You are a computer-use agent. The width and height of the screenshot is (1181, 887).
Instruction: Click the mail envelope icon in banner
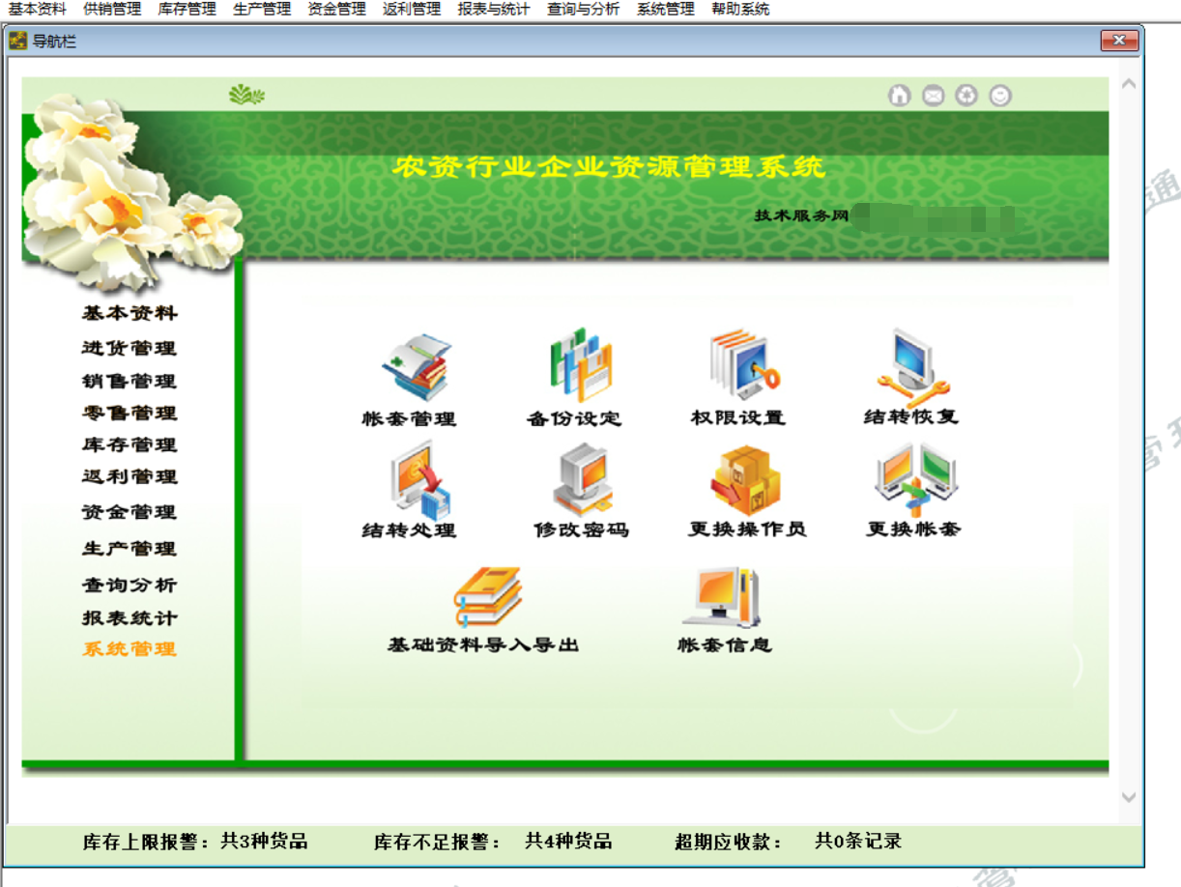pyautogui.click(x=933, y=95)
